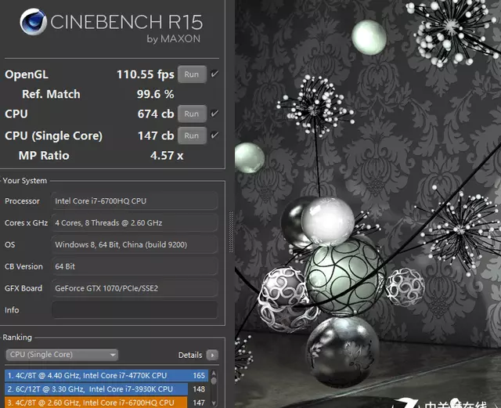This screenshot has width=501, height=408.
Task: Click the OS field Windows 8
Action: point(135,244)
